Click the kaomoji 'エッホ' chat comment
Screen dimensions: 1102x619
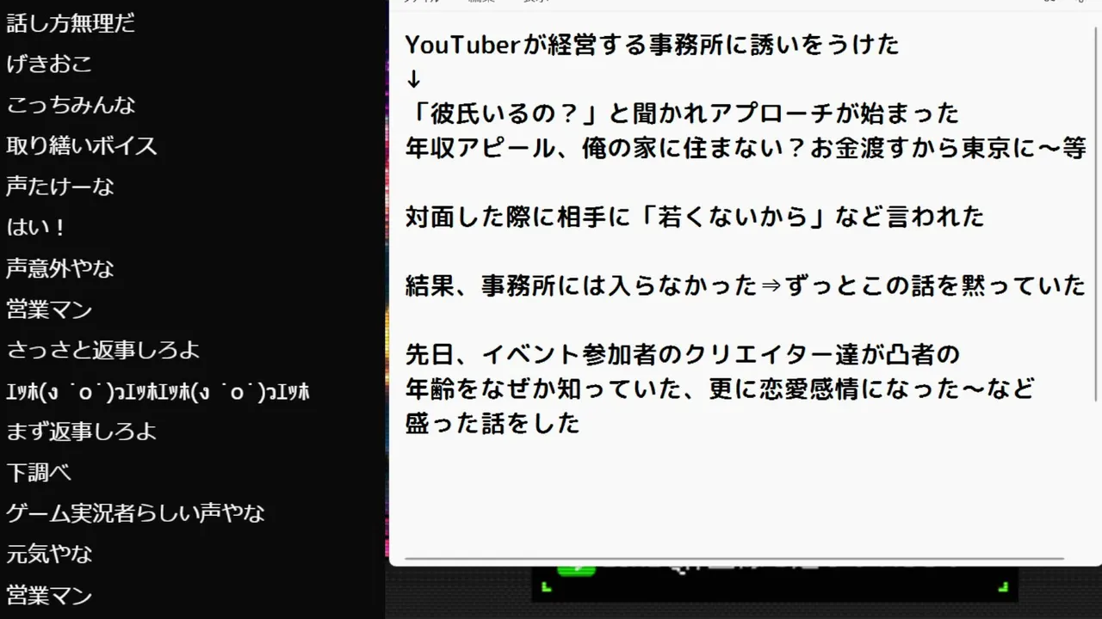pyautogui.click(x=158, y=391)
